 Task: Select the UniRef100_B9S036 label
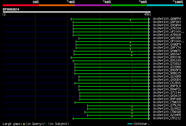coord(167,57)
